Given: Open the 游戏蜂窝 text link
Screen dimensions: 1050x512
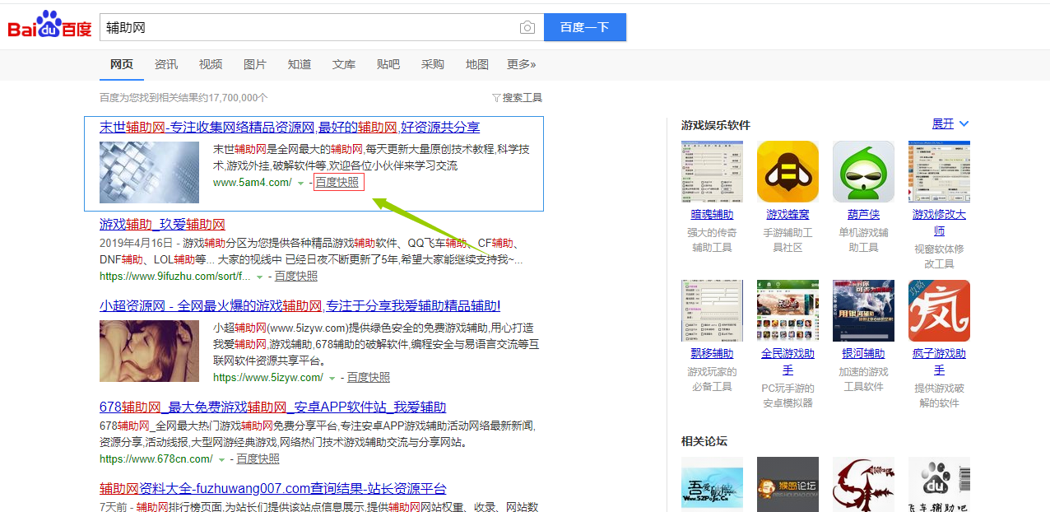Looking at the screenshot, I should click(x=787, y=214).
